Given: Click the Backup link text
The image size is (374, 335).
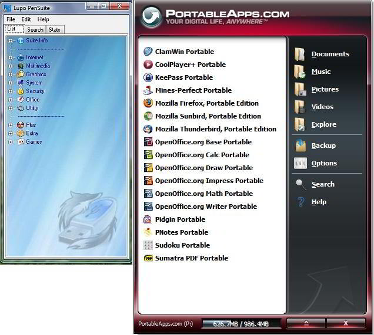Looking at the screenshot, I should pos(323,145).
